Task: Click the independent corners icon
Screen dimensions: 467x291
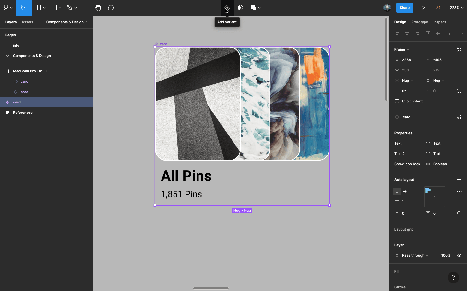Action: [459, 91]
